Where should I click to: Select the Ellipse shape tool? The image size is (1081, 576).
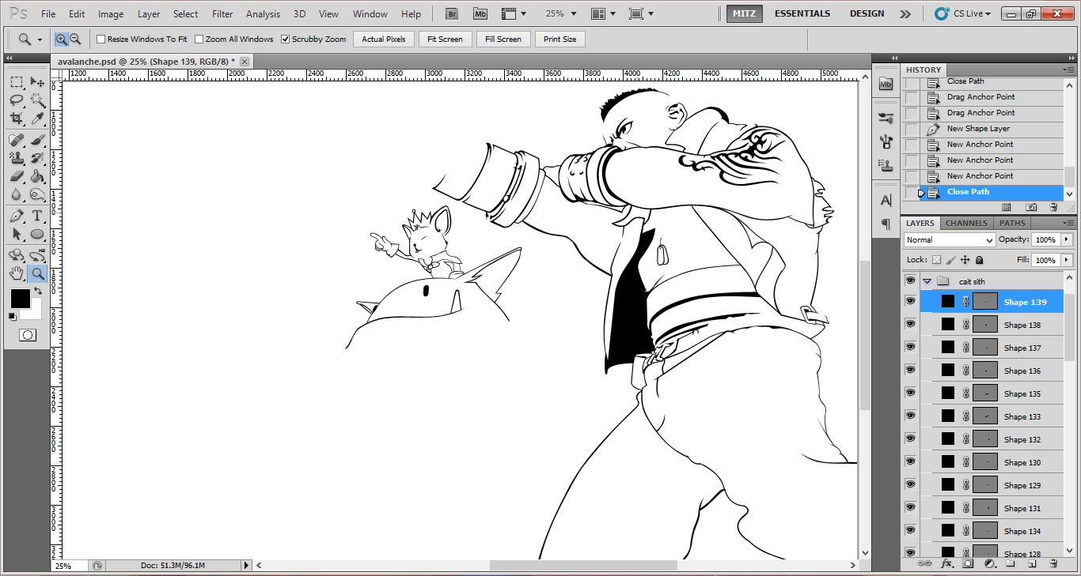pos(37,234)
